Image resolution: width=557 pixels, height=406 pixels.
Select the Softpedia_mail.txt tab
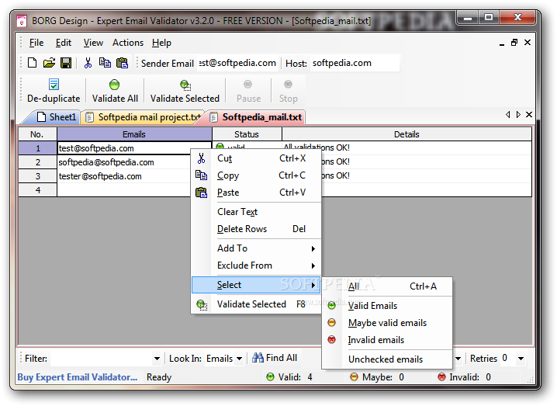pos(256,117)
